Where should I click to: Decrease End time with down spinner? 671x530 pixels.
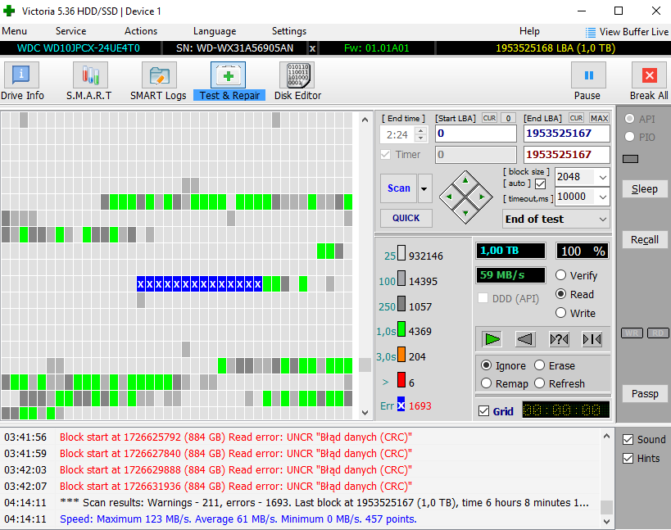421,138
